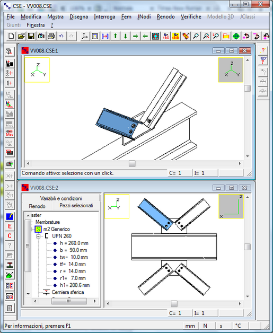Viewport: 273px width, 333px height.
Task: Select the Cerniera sferica tree item
Action: pyautogui.click(x=68, y=292)
